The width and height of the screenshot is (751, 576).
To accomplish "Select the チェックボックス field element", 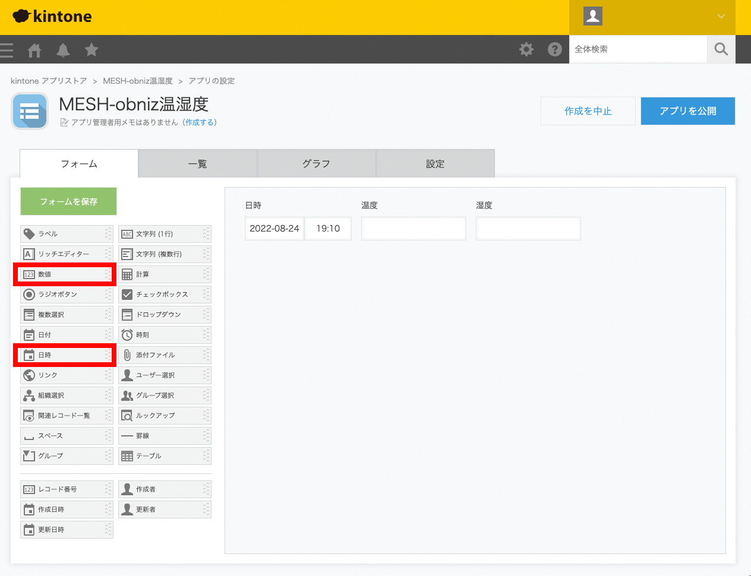I will coord(165,295).
